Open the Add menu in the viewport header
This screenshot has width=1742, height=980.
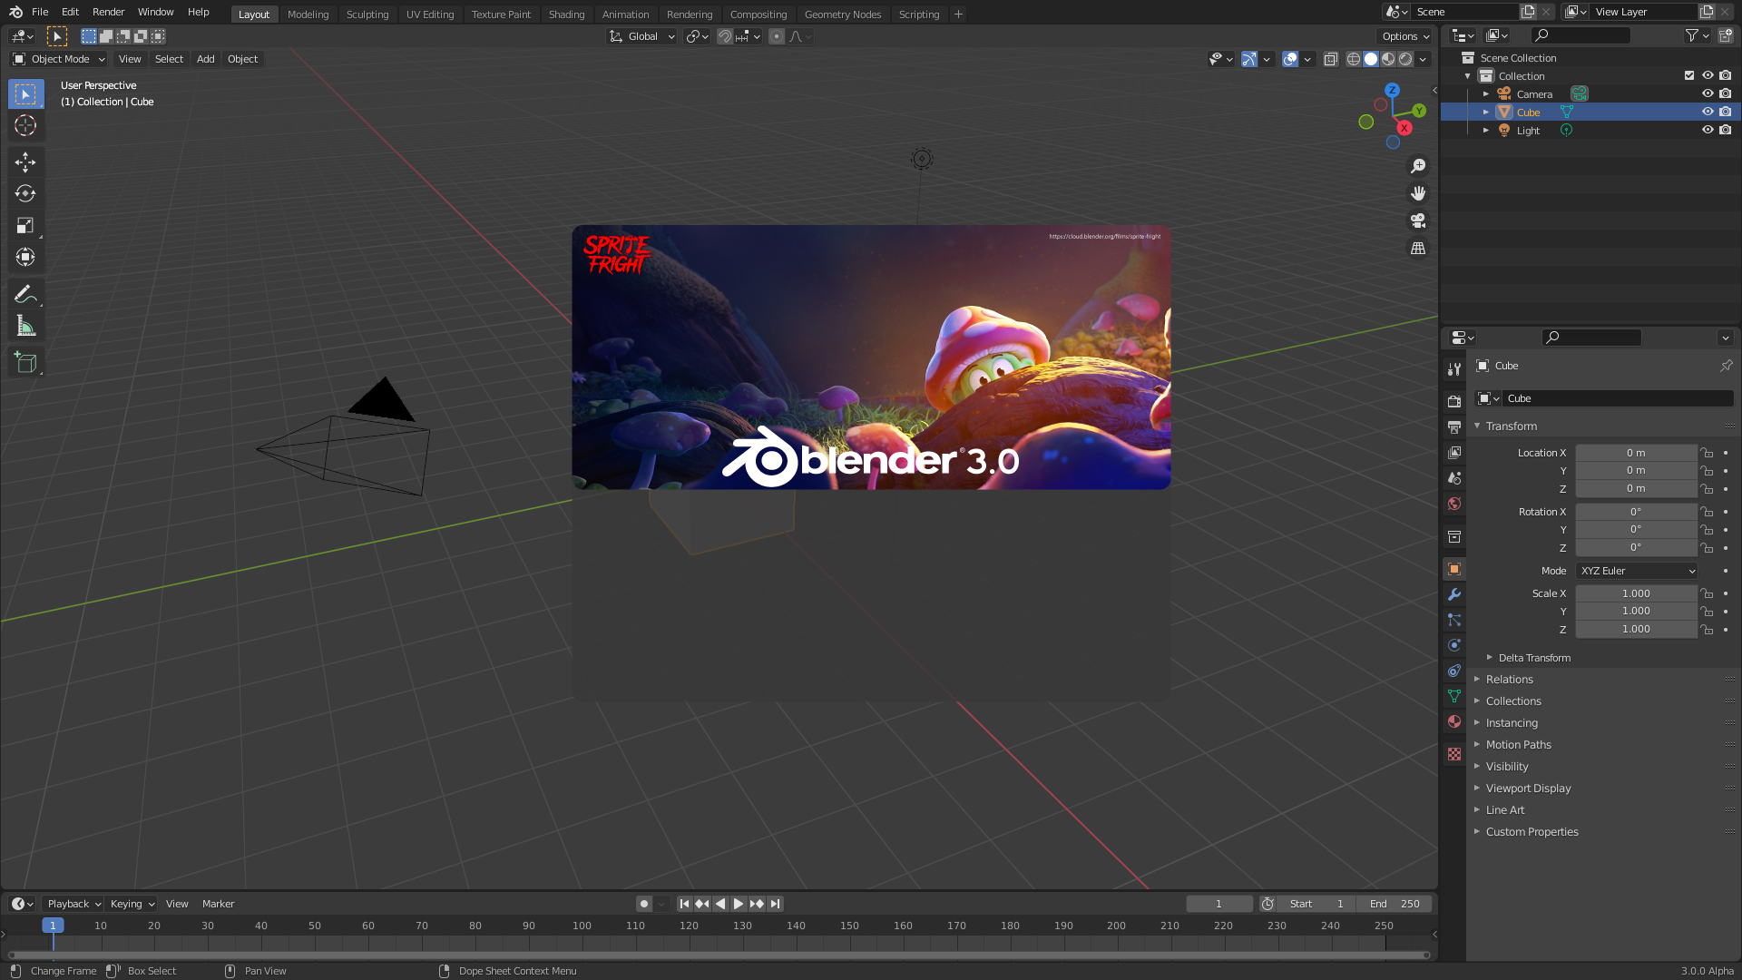pyautogui.click(x=206, y=59)
